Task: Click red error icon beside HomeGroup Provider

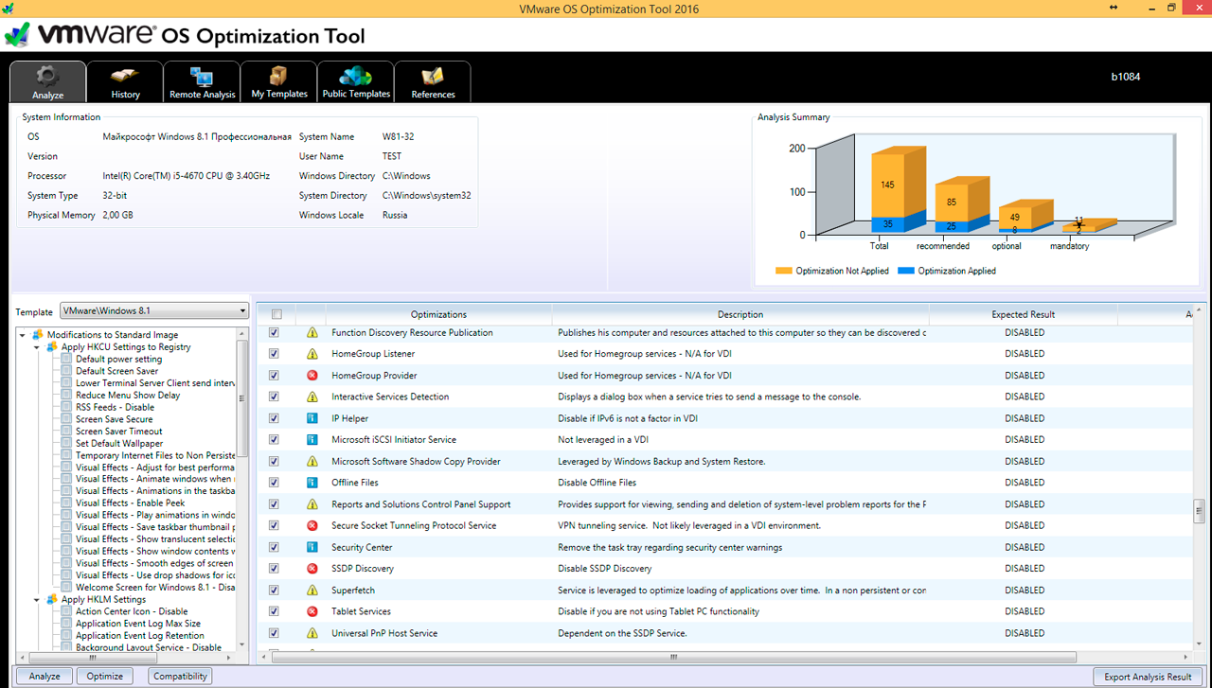Action: pos(312,376)
